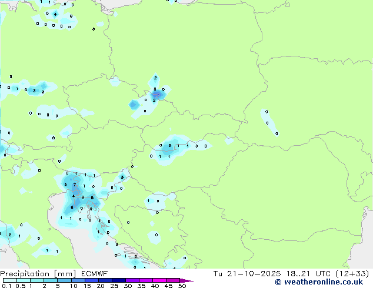Image resolution: width=373 pixels, height=288 pixels.
Task: Click the 'ECMWF' model label
Action: tap(95, 274)
